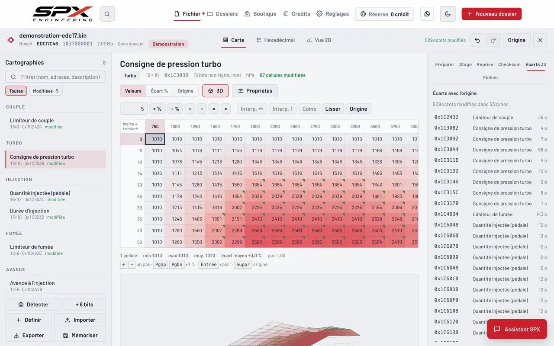The height and width of the screenshot is (346, 554).
Task: Open the Checksum tab
Action: pyautogui.click(x=509, y=64)
